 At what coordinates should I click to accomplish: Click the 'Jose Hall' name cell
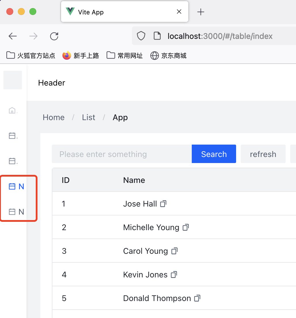pos(140,204)
